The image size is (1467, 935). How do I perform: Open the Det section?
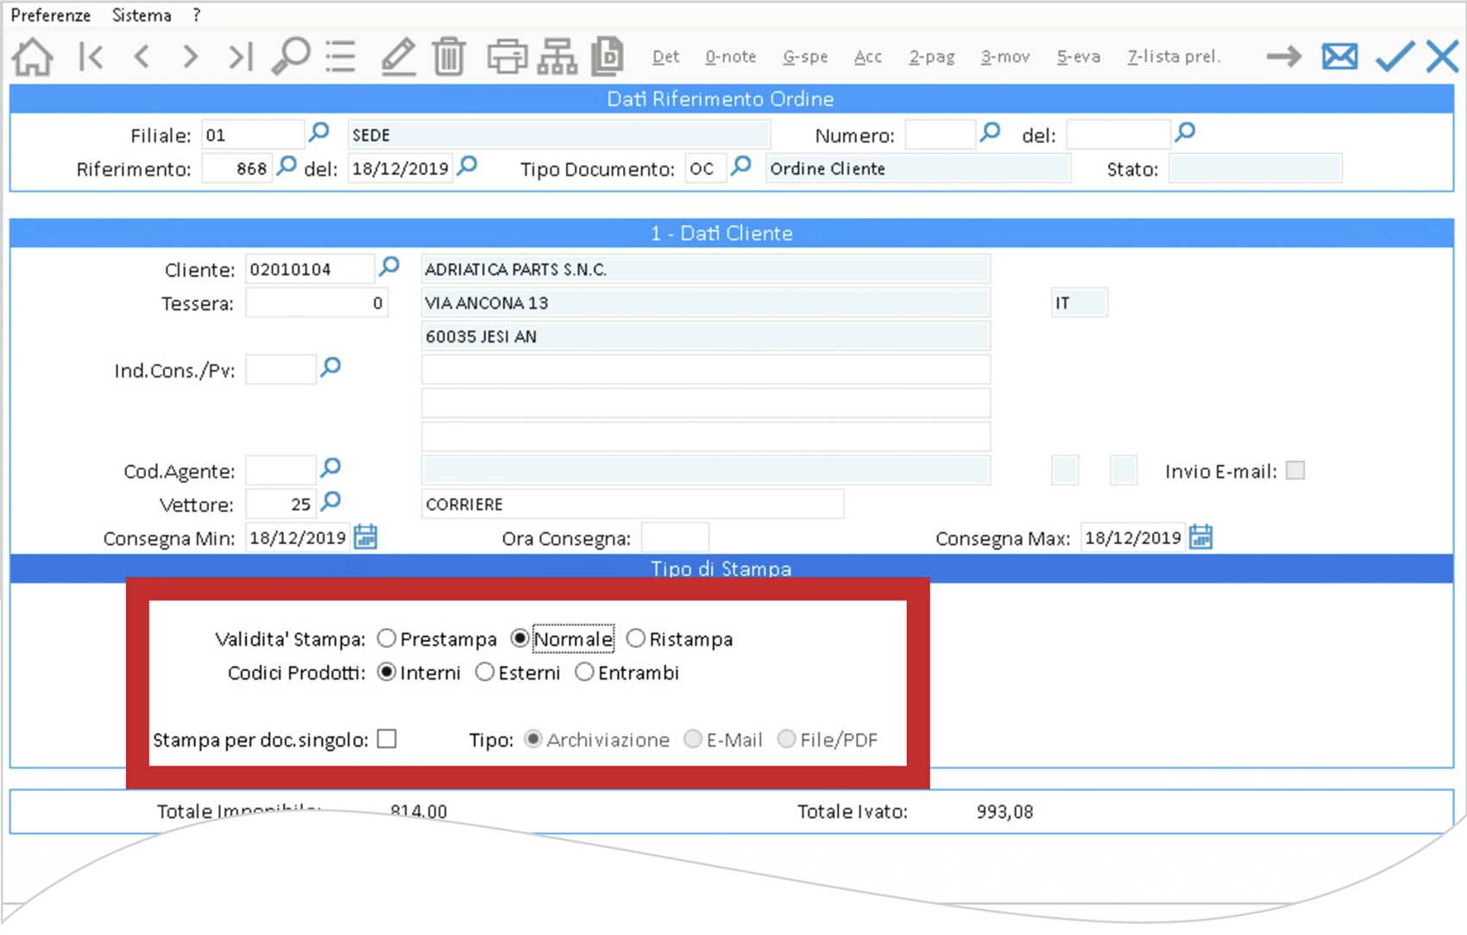(x=665, y=57)
